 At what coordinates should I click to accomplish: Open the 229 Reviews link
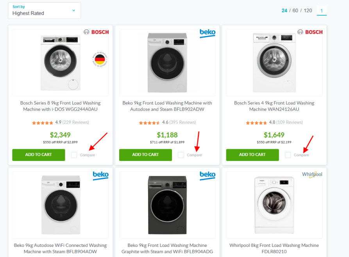[76, 122]
